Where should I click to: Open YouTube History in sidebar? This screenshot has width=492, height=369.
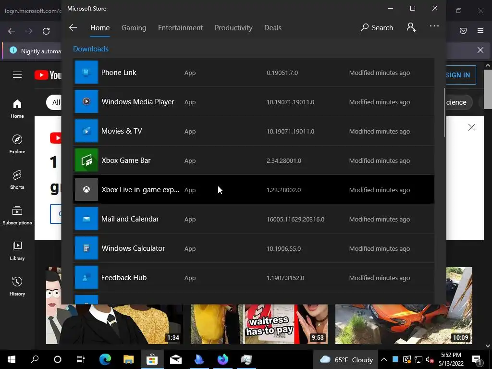(17, 286)
